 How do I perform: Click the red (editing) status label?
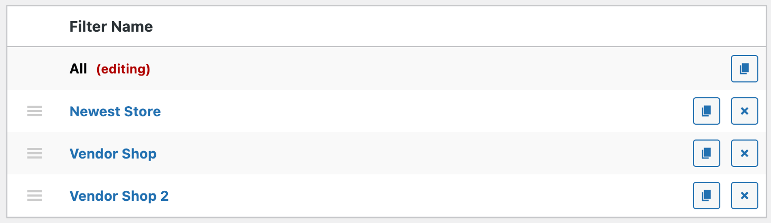pos(123,69)
